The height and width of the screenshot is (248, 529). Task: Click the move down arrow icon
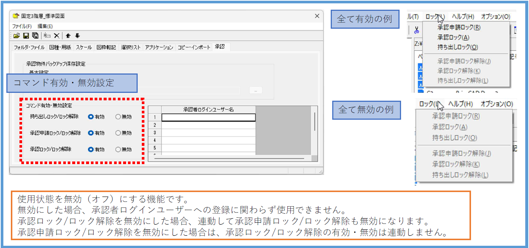pyautogui.click(x=77, y=36)
